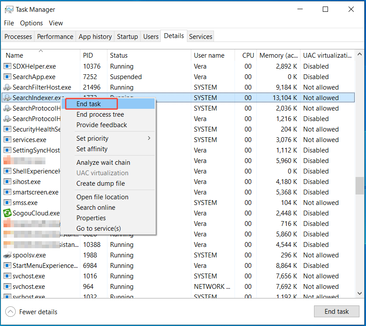Click the SearchApp.exe application icon
The image size is (366, 326).
click(x=7, y=76)
